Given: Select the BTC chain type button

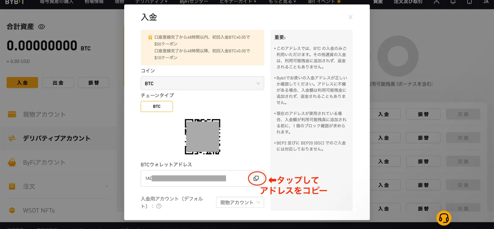Looking at the screenshot, I should point(157,106).
